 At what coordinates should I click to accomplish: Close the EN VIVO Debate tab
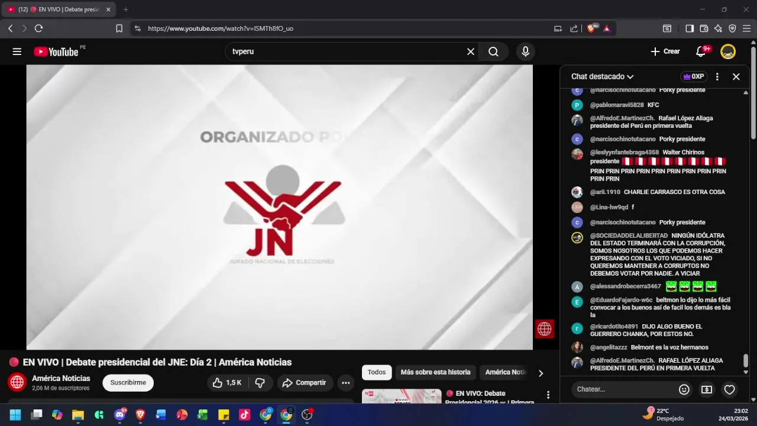(108, 9)
